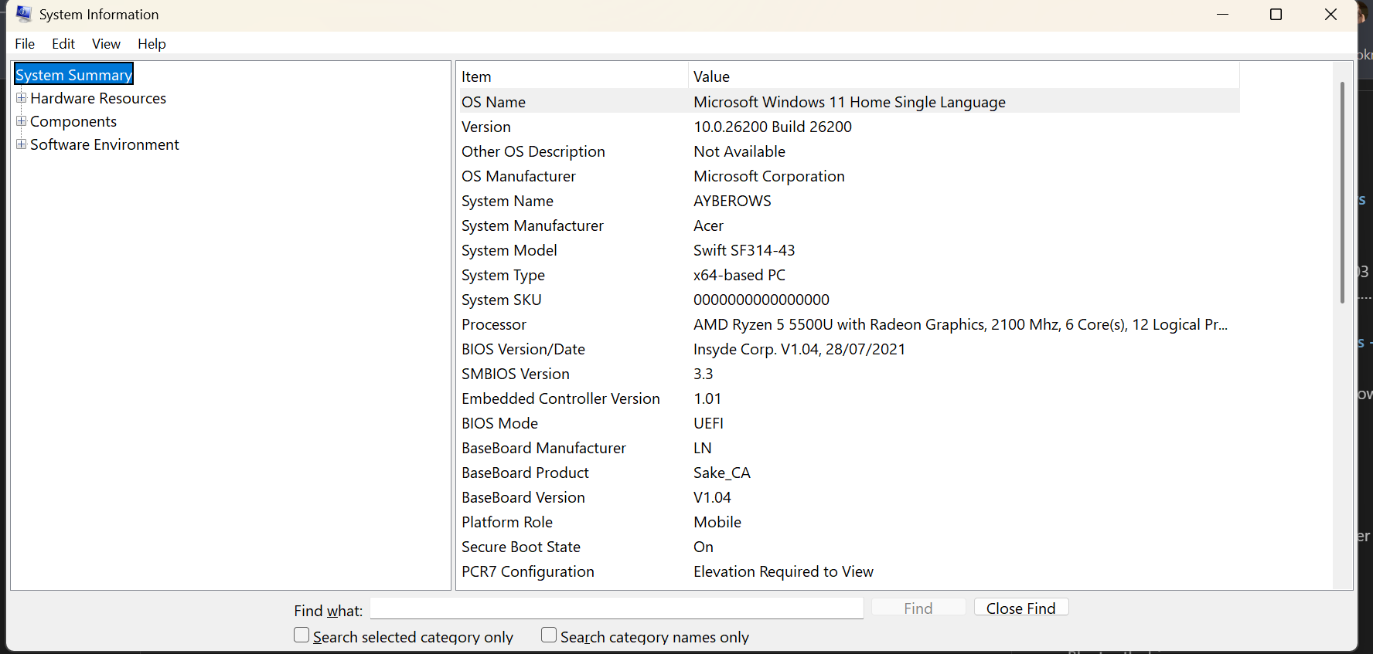Select the BaseBoard Product row
The width and height of the screenshot is (1373, 654).
point(849,473)
